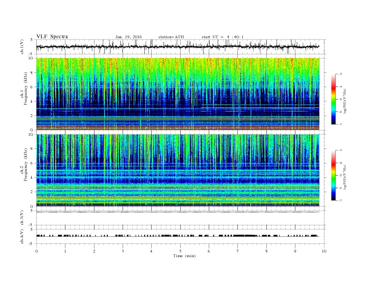Click the "-7" tick on ch.1 colorbar
This screenshot has width=365, height=282.
tap(340, 124)
